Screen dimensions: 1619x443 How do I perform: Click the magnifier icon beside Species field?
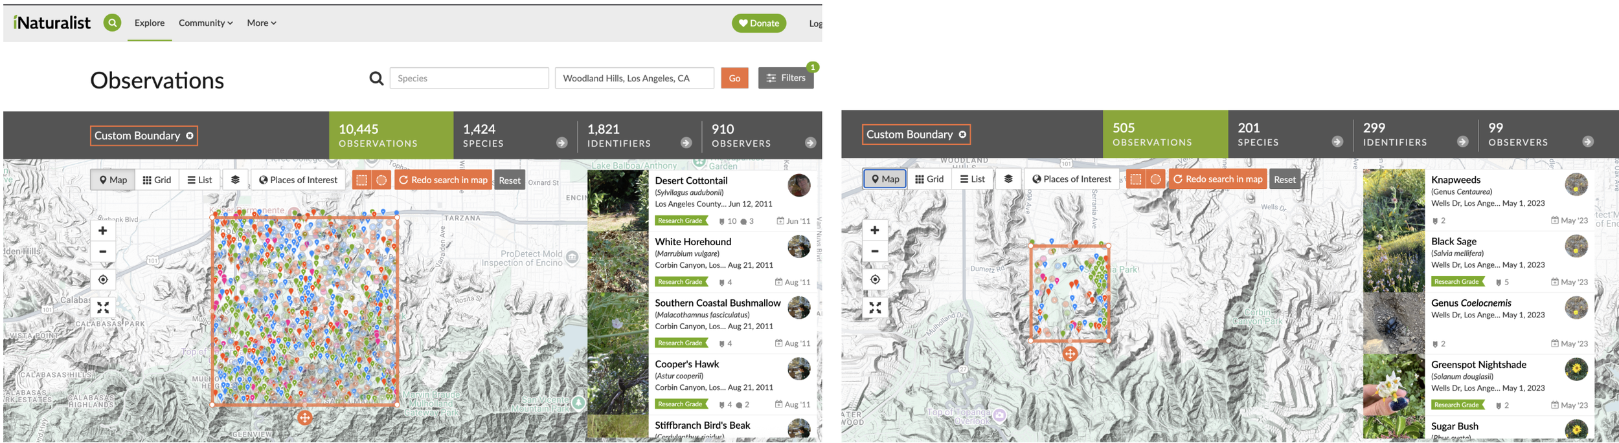pos(376,78)
